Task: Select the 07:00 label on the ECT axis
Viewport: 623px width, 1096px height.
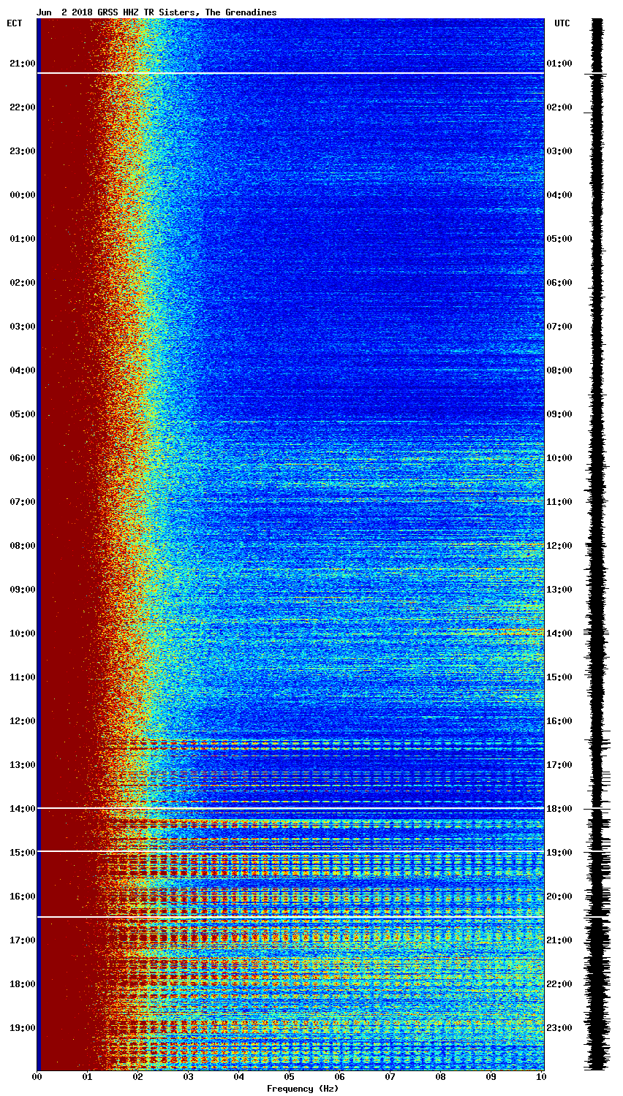Action: point(23,502)
